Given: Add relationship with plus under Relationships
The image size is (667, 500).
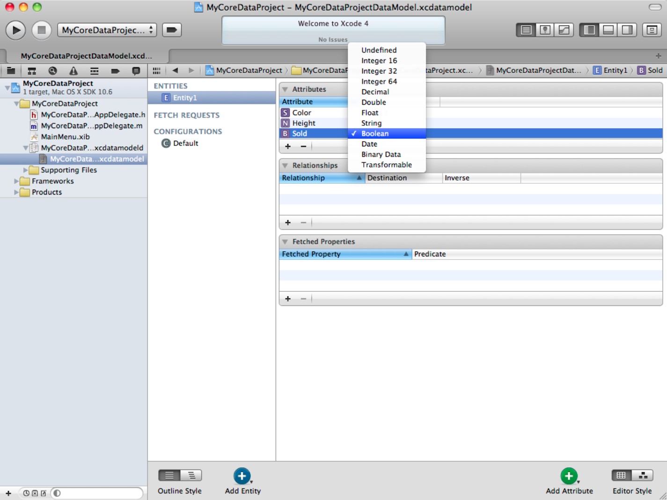Looking at the screenshot, I should click(288, 223).
